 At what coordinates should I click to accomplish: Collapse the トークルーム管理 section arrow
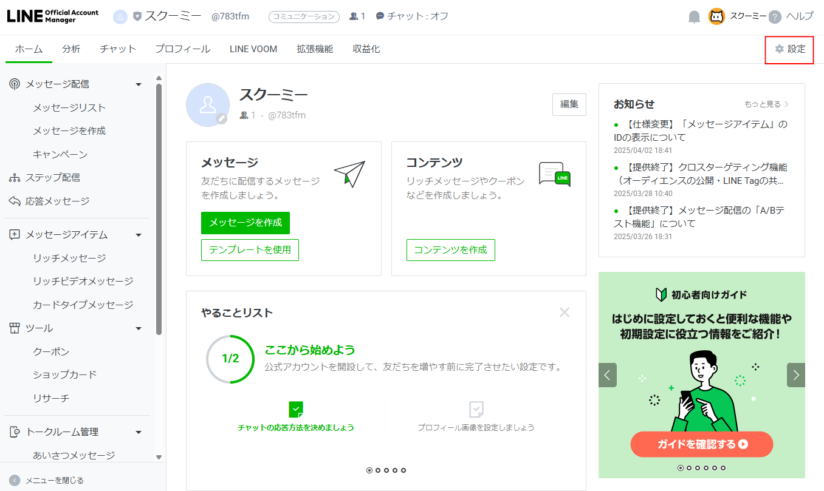pyautogui.click(x=139, y=432)
